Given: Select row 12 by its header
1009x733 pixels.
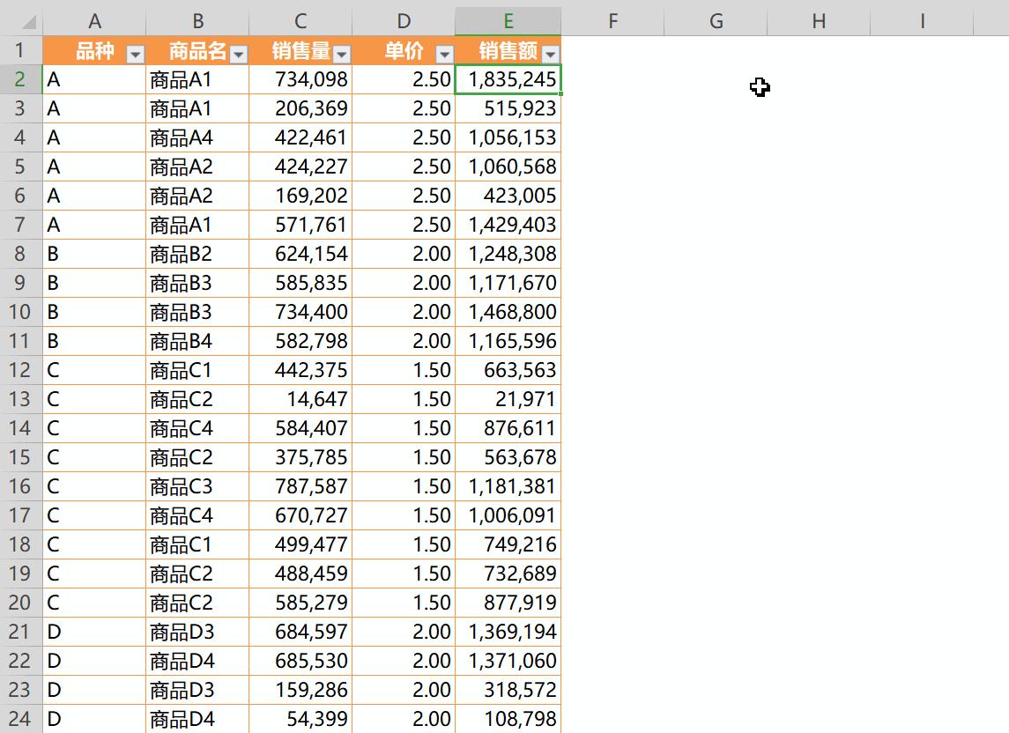Looking at the screenshot, I should (x=20, y=370).
